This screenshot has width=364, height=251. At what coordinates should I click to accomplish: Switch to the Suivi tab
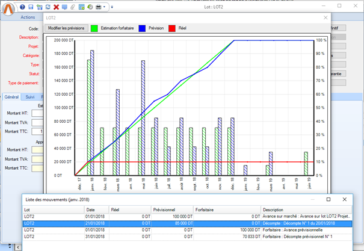click(x=30, y=96)
